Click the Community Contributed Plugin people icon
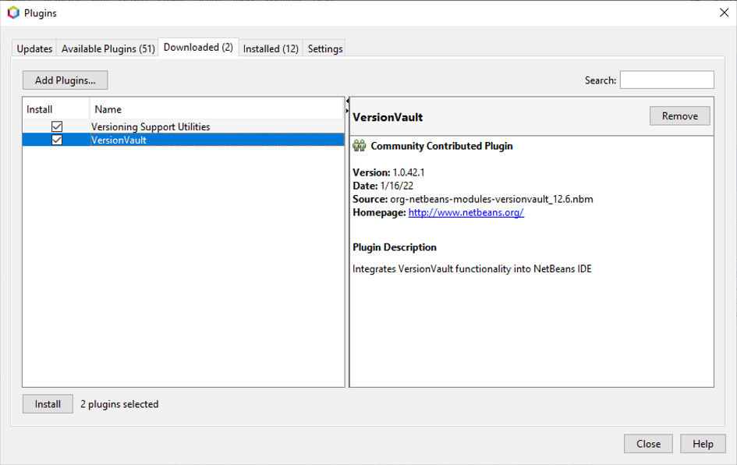 coord(360,146)
